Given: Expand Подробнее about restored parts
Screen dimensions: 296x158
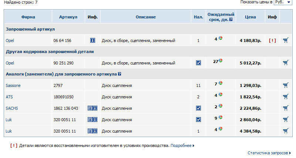Looking at the screenshot, I should [182, 145].
